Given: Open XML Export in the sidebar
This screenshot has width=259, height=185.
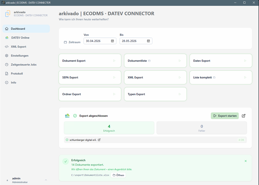Looking at the screenshot, I should coord(26,47).
